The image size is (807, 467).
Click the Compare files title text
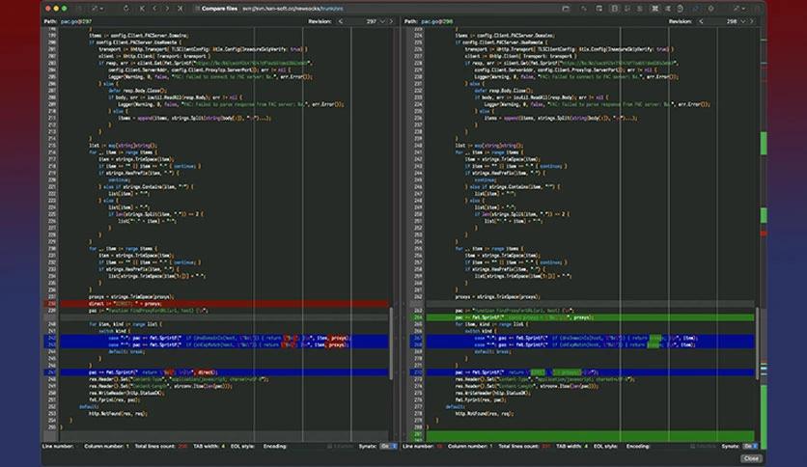(219, 9)
